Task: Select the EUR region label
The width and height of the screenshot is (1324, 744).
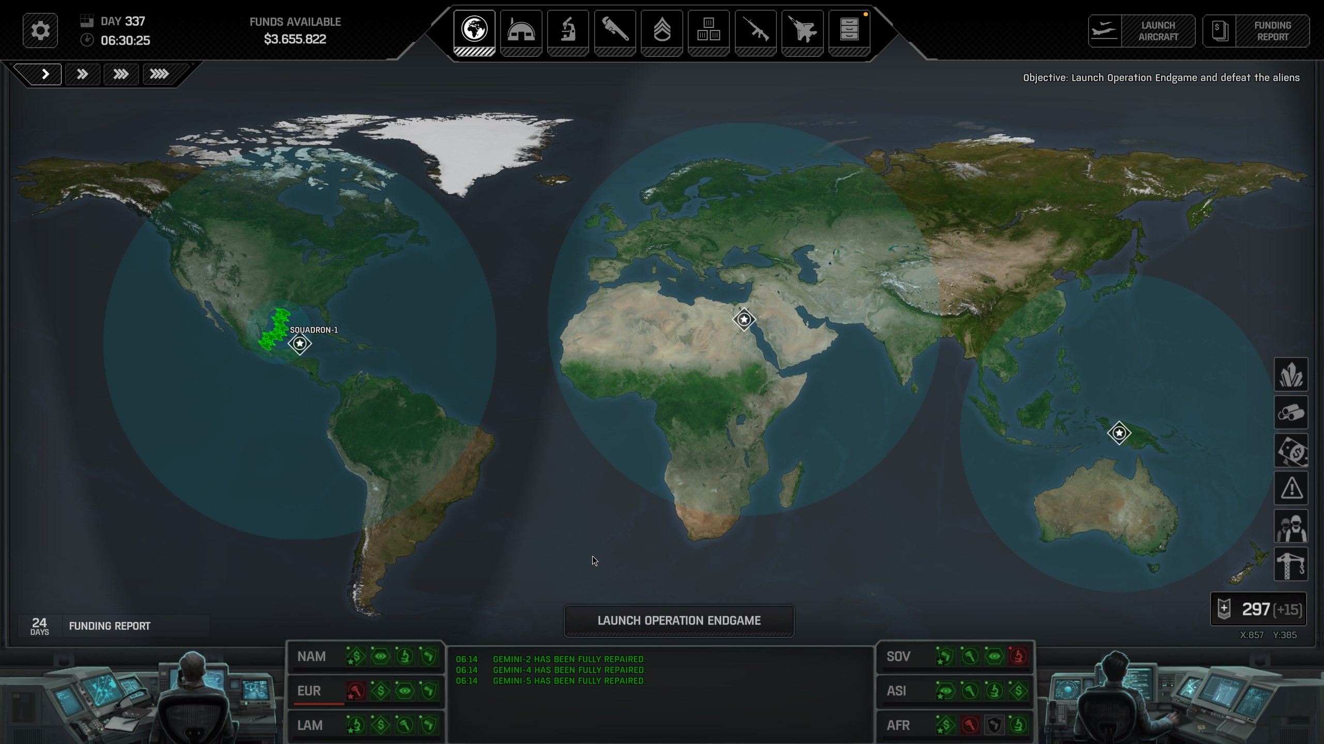Action: [309, 691]
